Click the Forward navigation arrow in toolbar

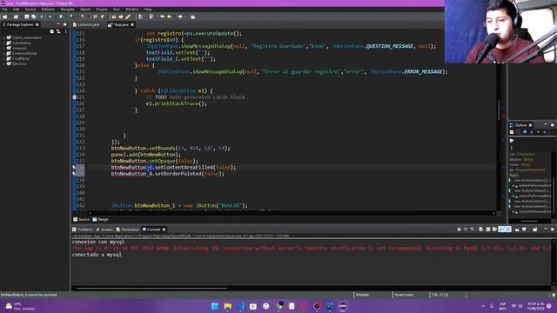(x=180, y=17)
